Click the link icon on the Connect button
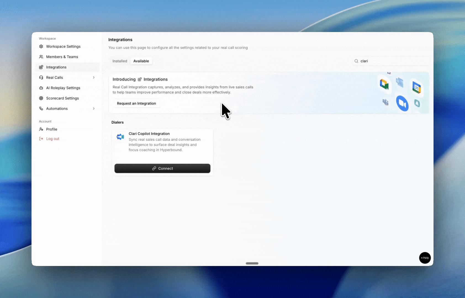This screenshot has width=465, height=298. 154,168
